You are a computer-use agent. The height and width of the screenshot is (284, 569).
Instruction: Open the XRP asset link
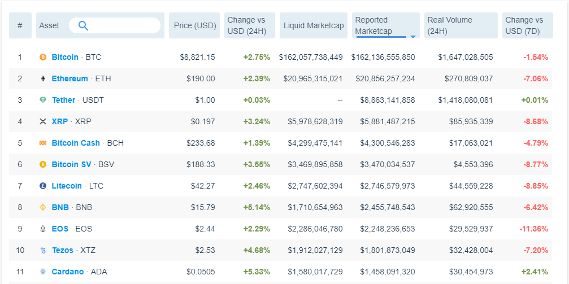59,121
